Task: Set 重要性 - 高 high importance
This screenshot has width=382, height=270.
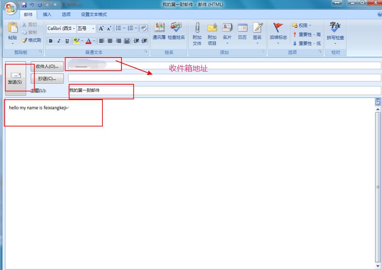Action: coord(307,35)
